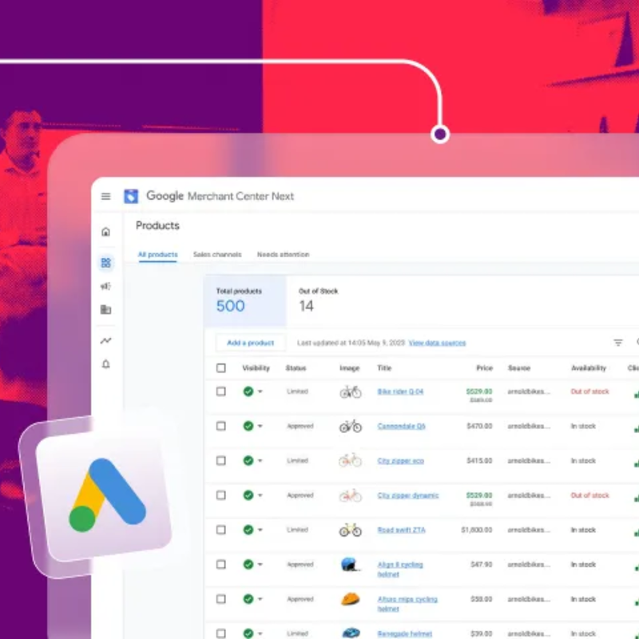Viewport: 639px width, 639px height.
Task: Go to Home in the sidebar
Action: pos(106,232)
